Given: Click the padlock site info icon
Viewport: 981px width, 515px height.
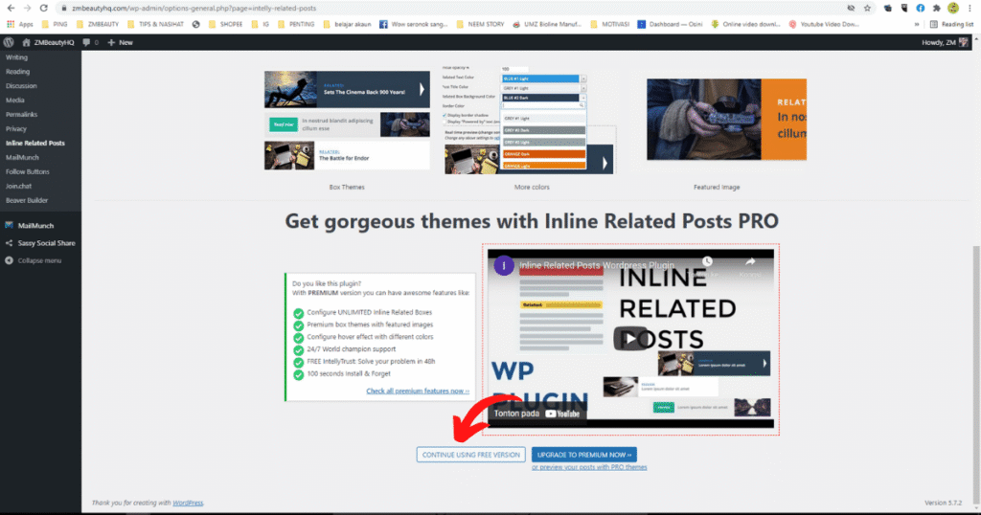Looking at the screenshot, I should [63, 8].
